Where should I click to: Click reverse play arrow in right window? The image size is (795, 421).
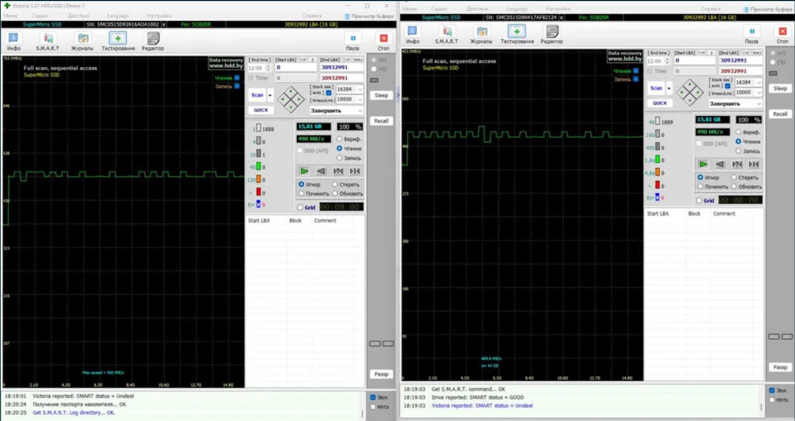720,164
